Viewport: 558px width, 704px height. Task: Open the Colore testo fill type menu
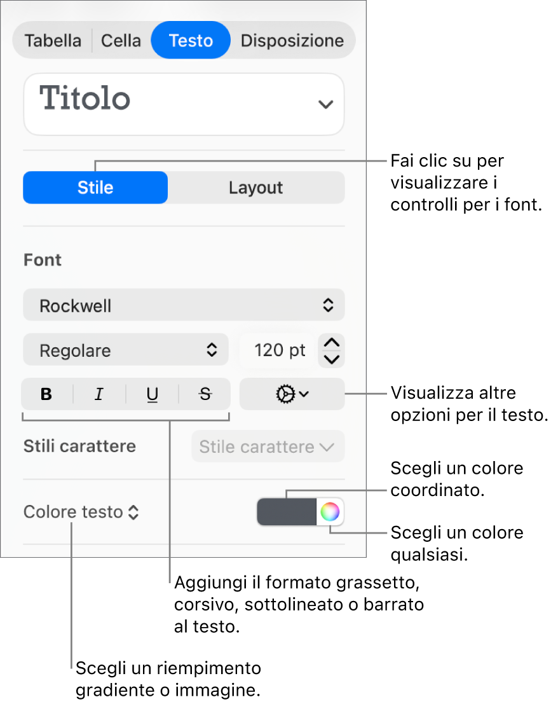(81, 512)
